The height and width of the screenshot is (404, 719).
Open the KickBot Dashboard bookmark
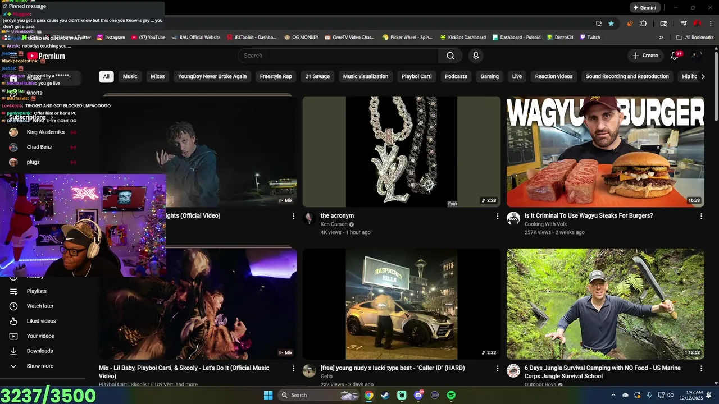(x=462, y=38)
